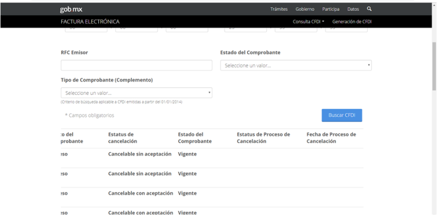Open Gobierno menu item

tap(305, 9)
